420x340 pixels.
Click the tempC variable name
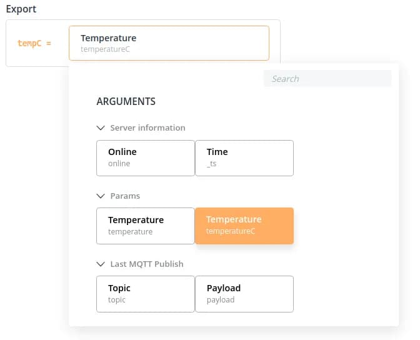31,44
